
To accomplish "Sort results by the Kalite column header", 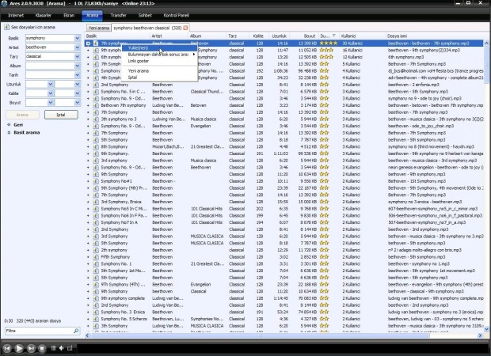I will pos(259,36).
